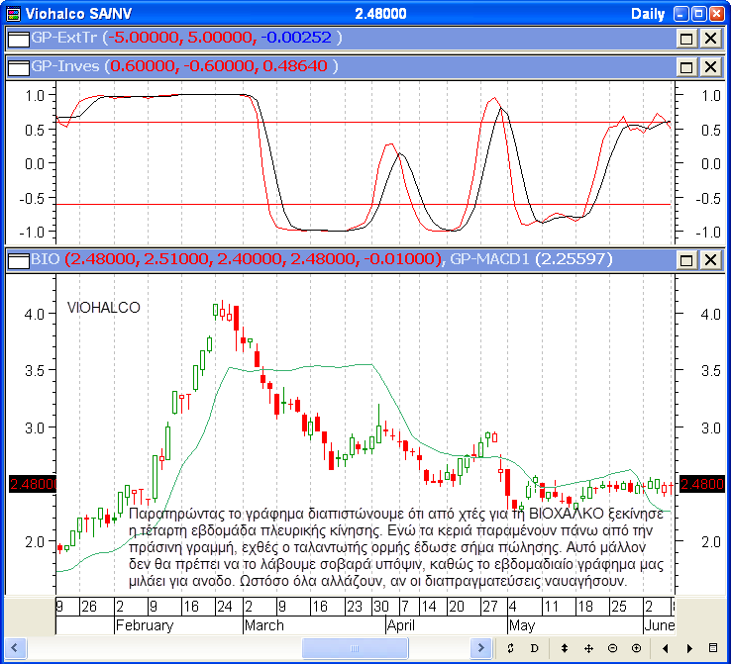Close the GP-Inves indicator pane
This screenshot has height=664, width=731.
pyautogui.click(x=710, y=67)
